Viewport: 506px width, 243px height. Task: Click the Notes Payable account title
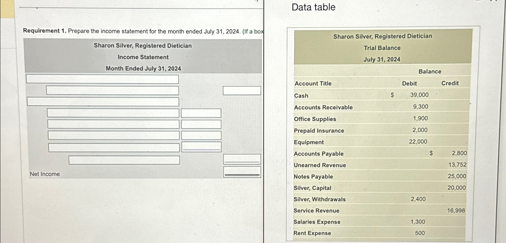[x=313, y=177]
